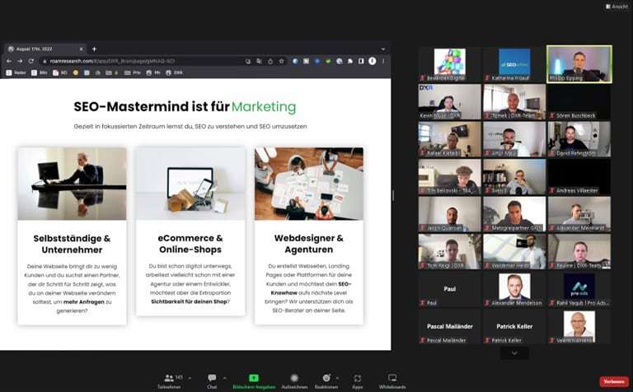Click the share page icon in address bar

[x=270, y=61]
